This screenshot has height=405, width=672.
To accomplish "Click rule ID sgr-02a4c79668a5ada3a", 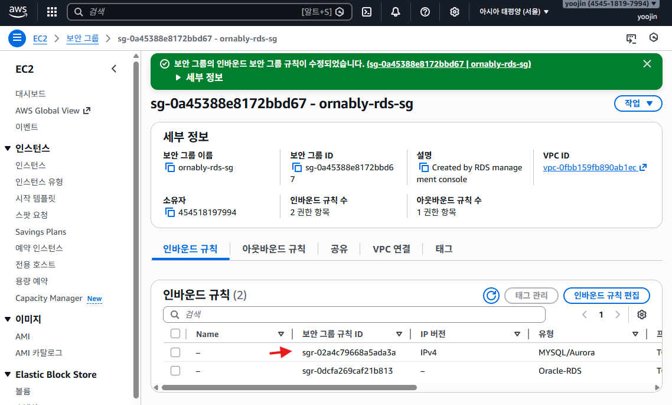I will (349, 352).
